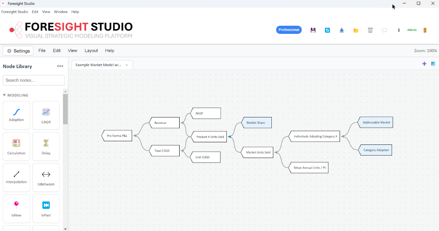The height and width of the screenshot is (231, 439).
Task: Select the Market Share node
Action: (x=256, y=123)
